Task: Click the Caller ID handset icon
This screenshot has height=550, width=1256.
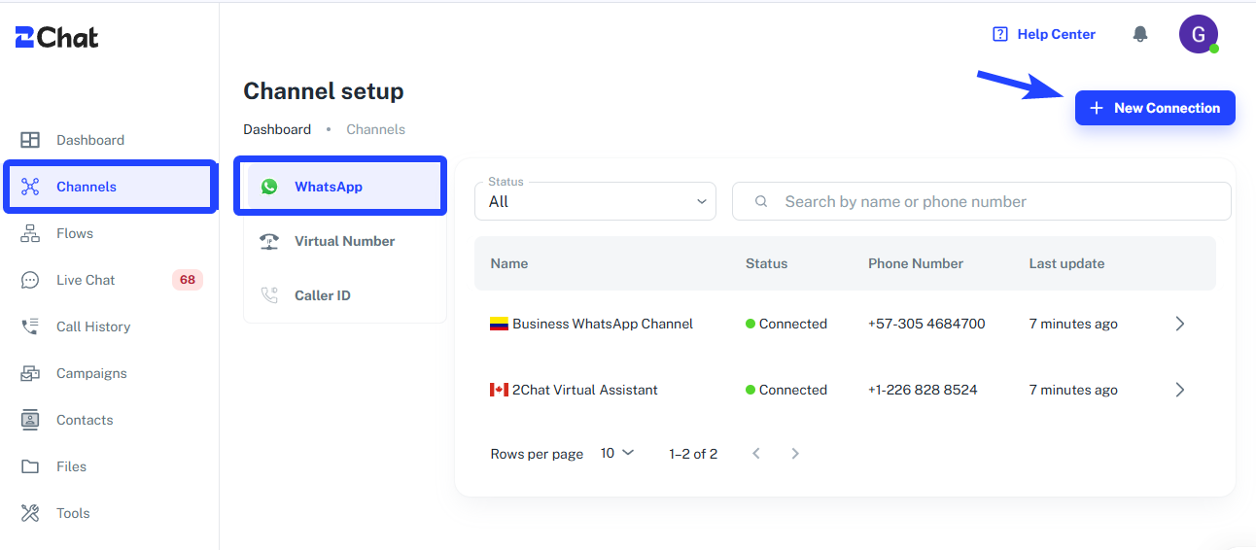Action: click(269, 295)
